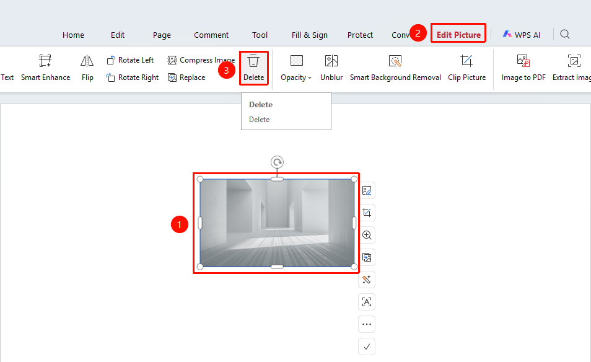The height and width of the screenshot is (362, 591).
Task: Open the Fill & Sign tab
Action: click(310, 35)
